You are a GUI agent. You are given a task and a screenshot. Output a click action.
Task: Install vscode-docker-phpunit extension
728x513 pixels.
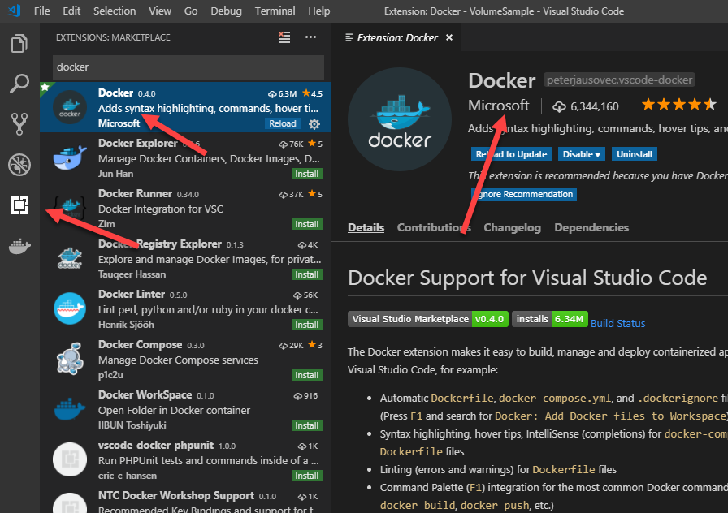click(306, 476)
